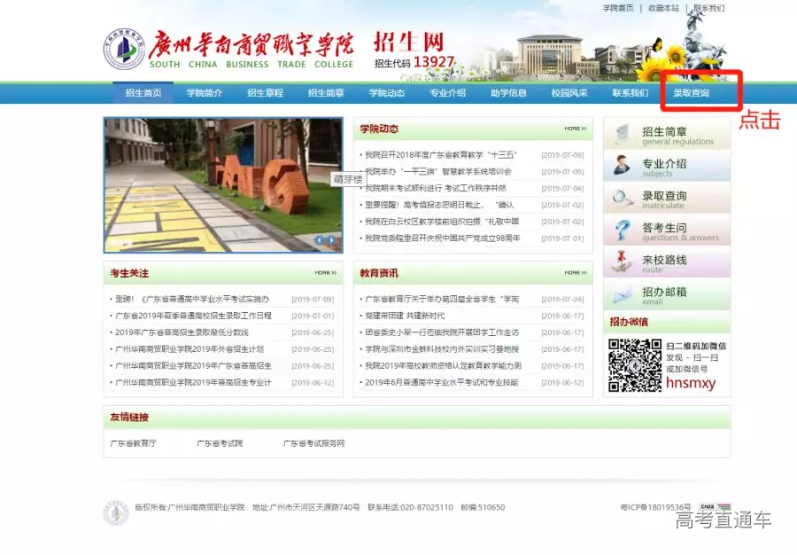Go to previous slide in image carousel

[320, 240]
